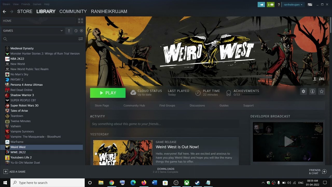332x187 pixels.
Task: Open the View menu
Action: pyautogui.click(x=16, y=4)
